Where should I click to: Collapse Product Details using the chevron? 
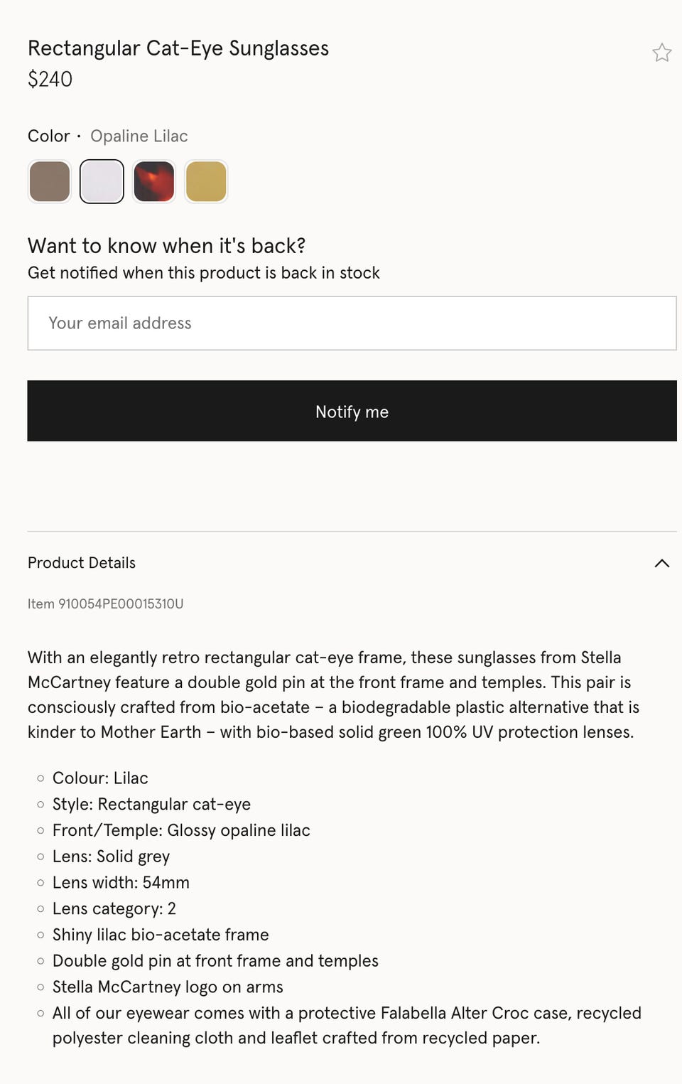click(x=661, y=563)
